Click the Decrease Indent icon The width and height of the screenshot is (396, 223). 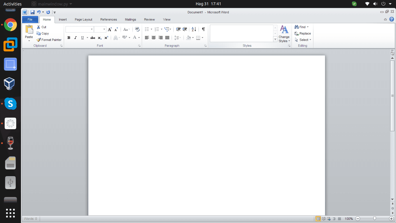(x=178, y=29)
